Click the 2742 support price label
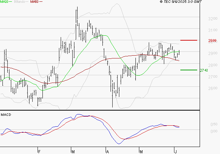This screenshot has height=154, width=220. 204,70
